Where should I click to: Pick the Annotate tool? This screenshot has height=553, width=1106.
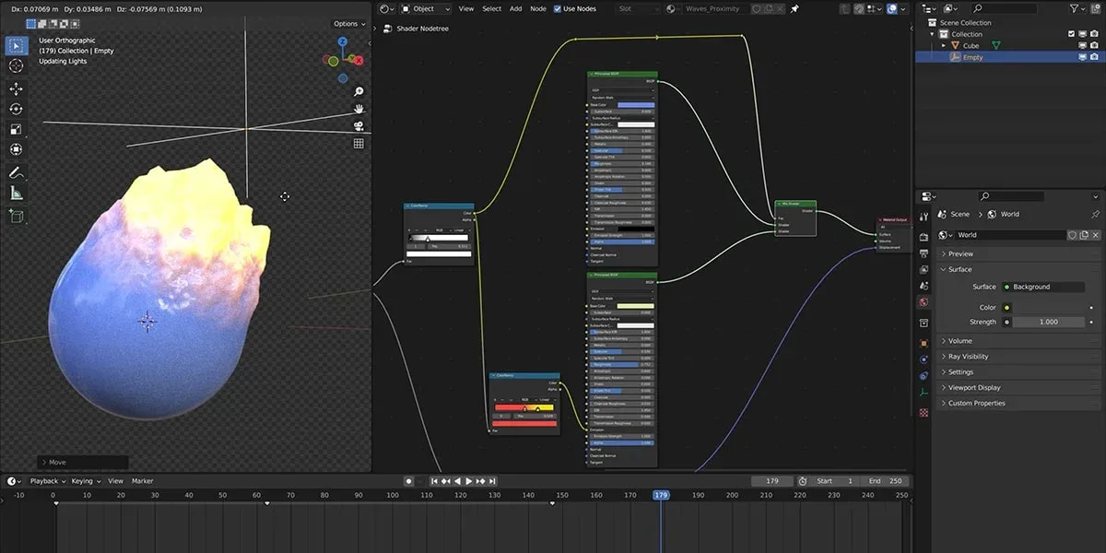(15, 171)
